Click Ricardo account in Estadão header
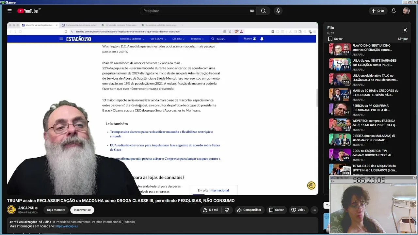The image size is (418, 235). coord(249,39)
